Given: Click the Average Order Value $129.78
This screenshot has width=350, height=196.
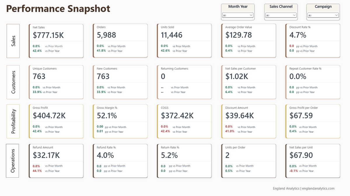Looking at the screenshot, I should coord(239,35).
